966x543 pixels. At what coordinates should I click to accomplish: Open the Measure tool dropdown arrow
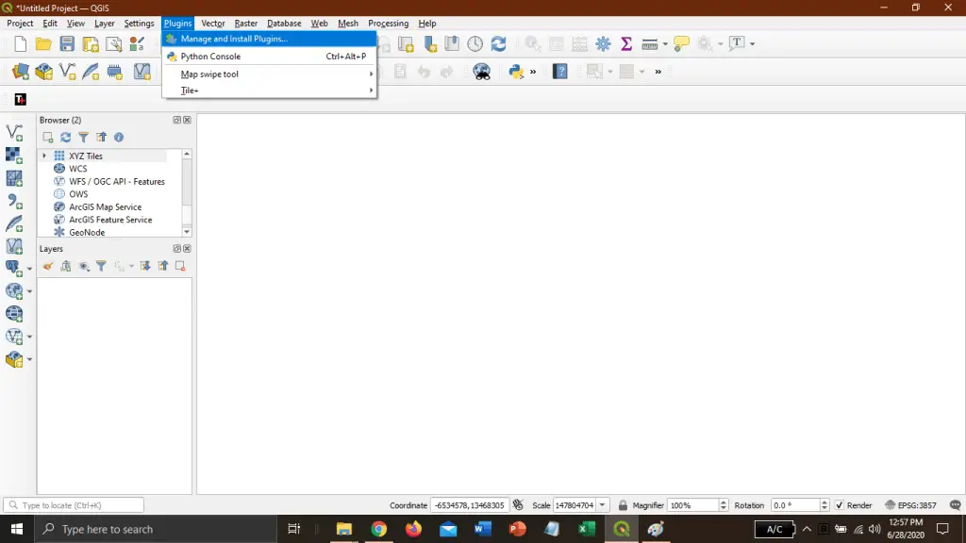click(x=665, y=43)
